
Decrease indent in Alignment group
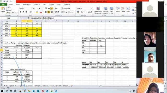click(56, 12)
